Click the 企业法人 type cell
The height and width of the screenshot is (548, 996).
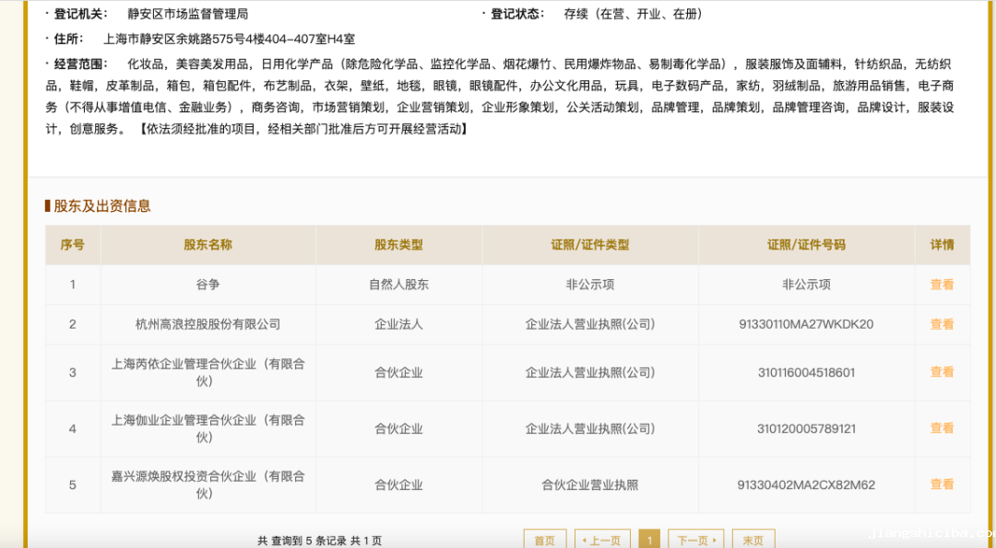tap(399, 324)
